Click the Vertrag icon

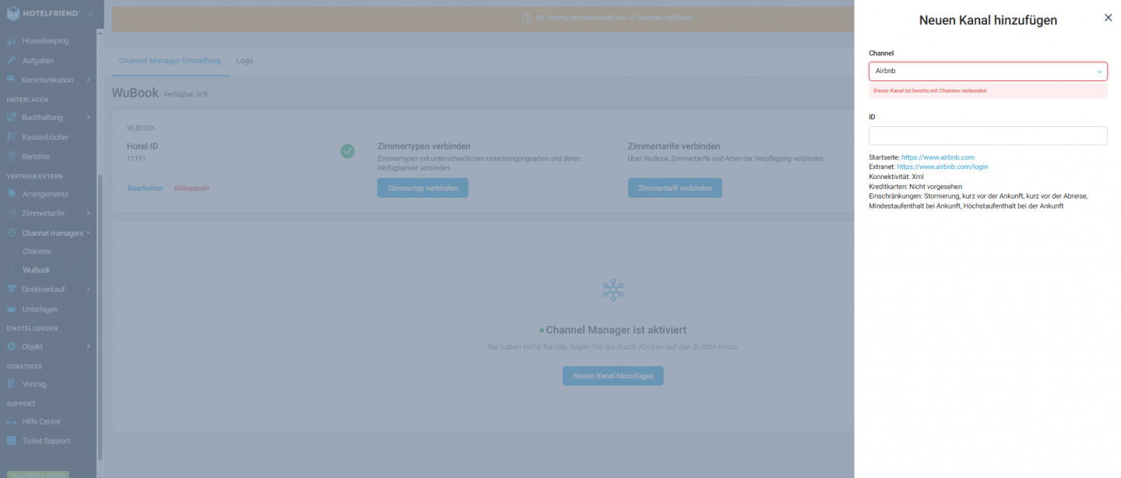[12, 384]
